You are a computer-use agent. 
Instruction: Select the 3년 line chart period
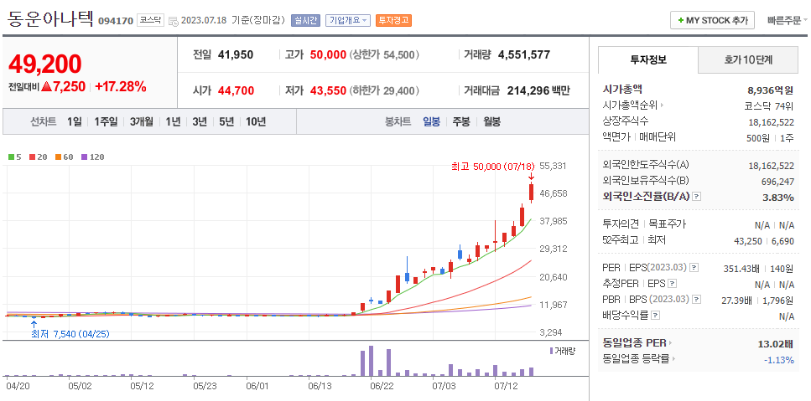pos(199,121)
